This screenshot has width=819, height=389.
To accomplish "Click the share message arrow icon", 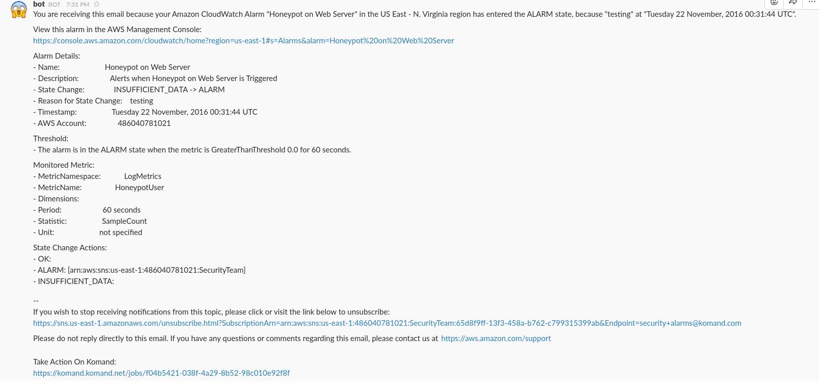I will coord(792,3).
